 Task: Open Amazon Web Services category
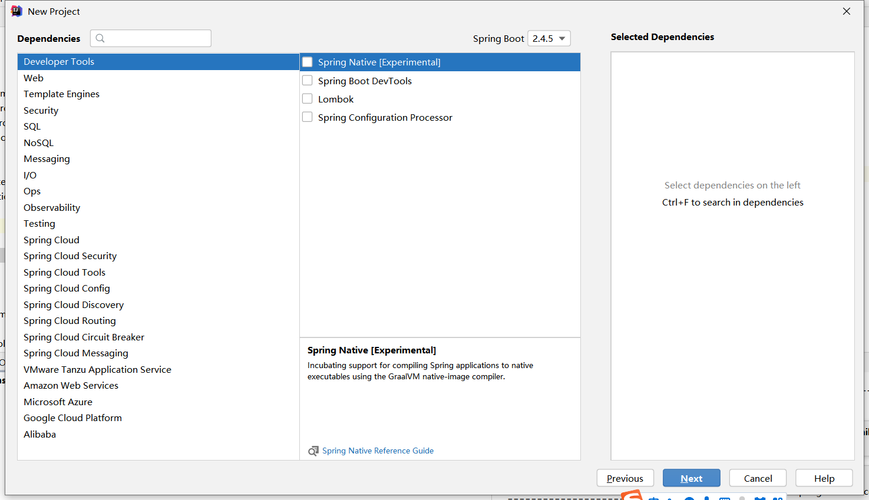tap(158, 386)
